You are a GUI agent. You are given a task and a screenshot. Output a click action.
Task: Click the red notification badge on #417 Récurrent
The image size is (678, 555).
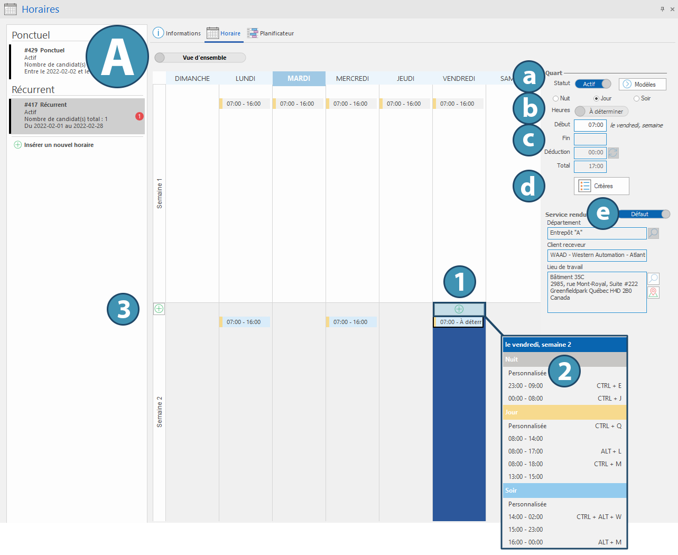pyautogui.click(x=140, y=116)
